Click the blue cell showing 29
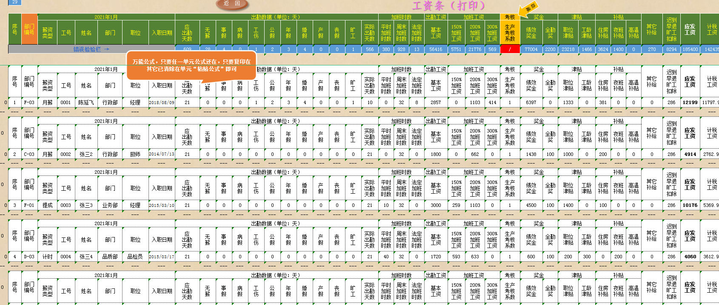 point(14,2)
